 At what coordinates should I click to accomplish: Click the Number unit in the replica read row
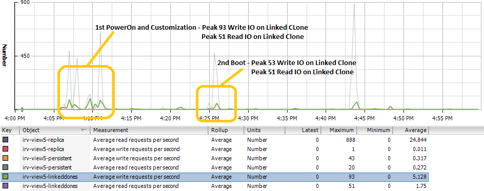[x=257, y=140]
